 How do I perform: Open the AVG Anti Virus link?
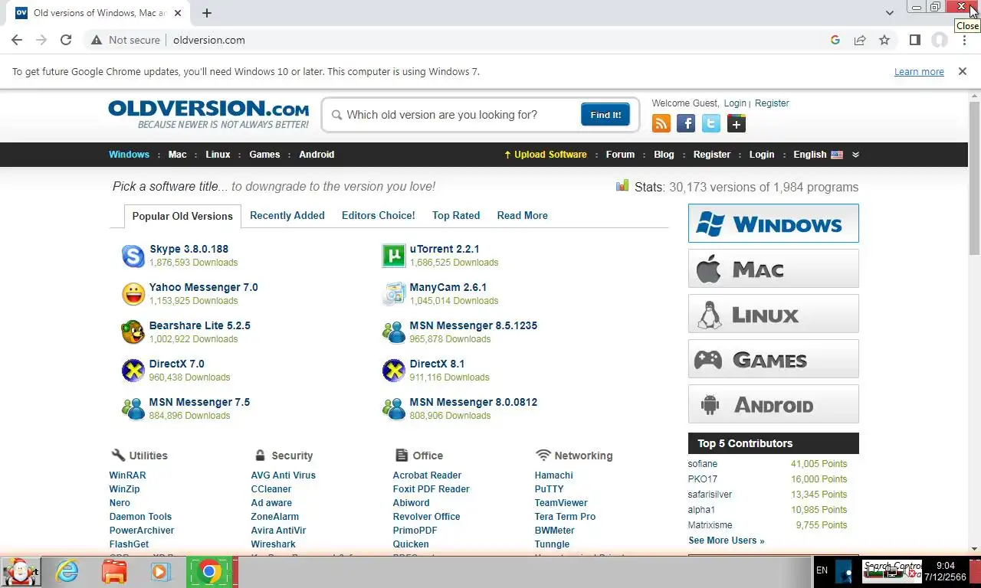click(x=284, y=475)
